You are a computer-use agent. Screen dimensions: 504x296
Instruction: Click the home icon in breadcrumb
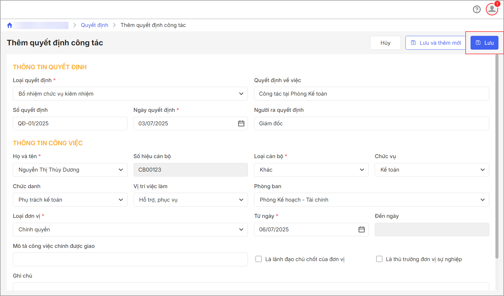(x=10, y=25)
